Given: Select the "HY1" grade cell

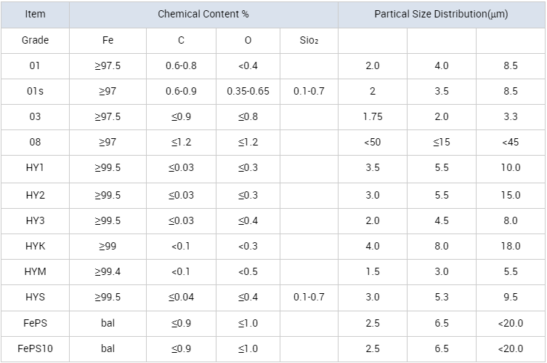Looking at the screenshot, I should pos(35,167).
